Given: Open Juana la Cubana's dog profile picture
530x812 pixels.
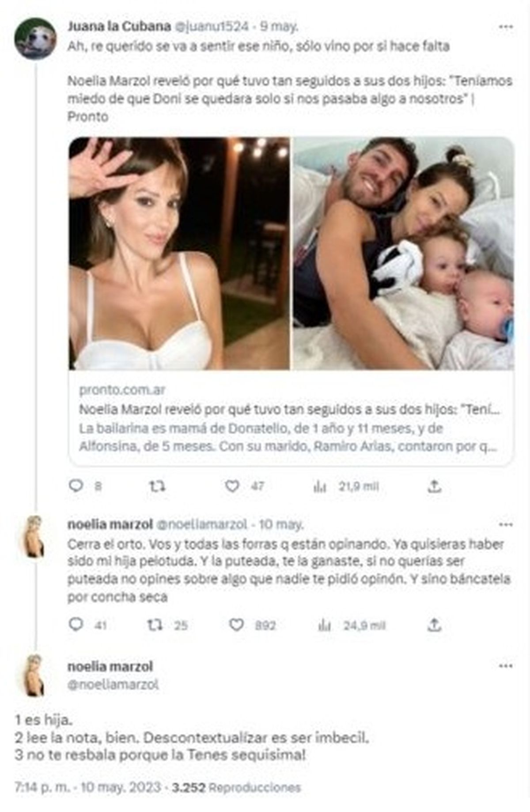Looking at the screenshot, I should [x=36, y=39].
